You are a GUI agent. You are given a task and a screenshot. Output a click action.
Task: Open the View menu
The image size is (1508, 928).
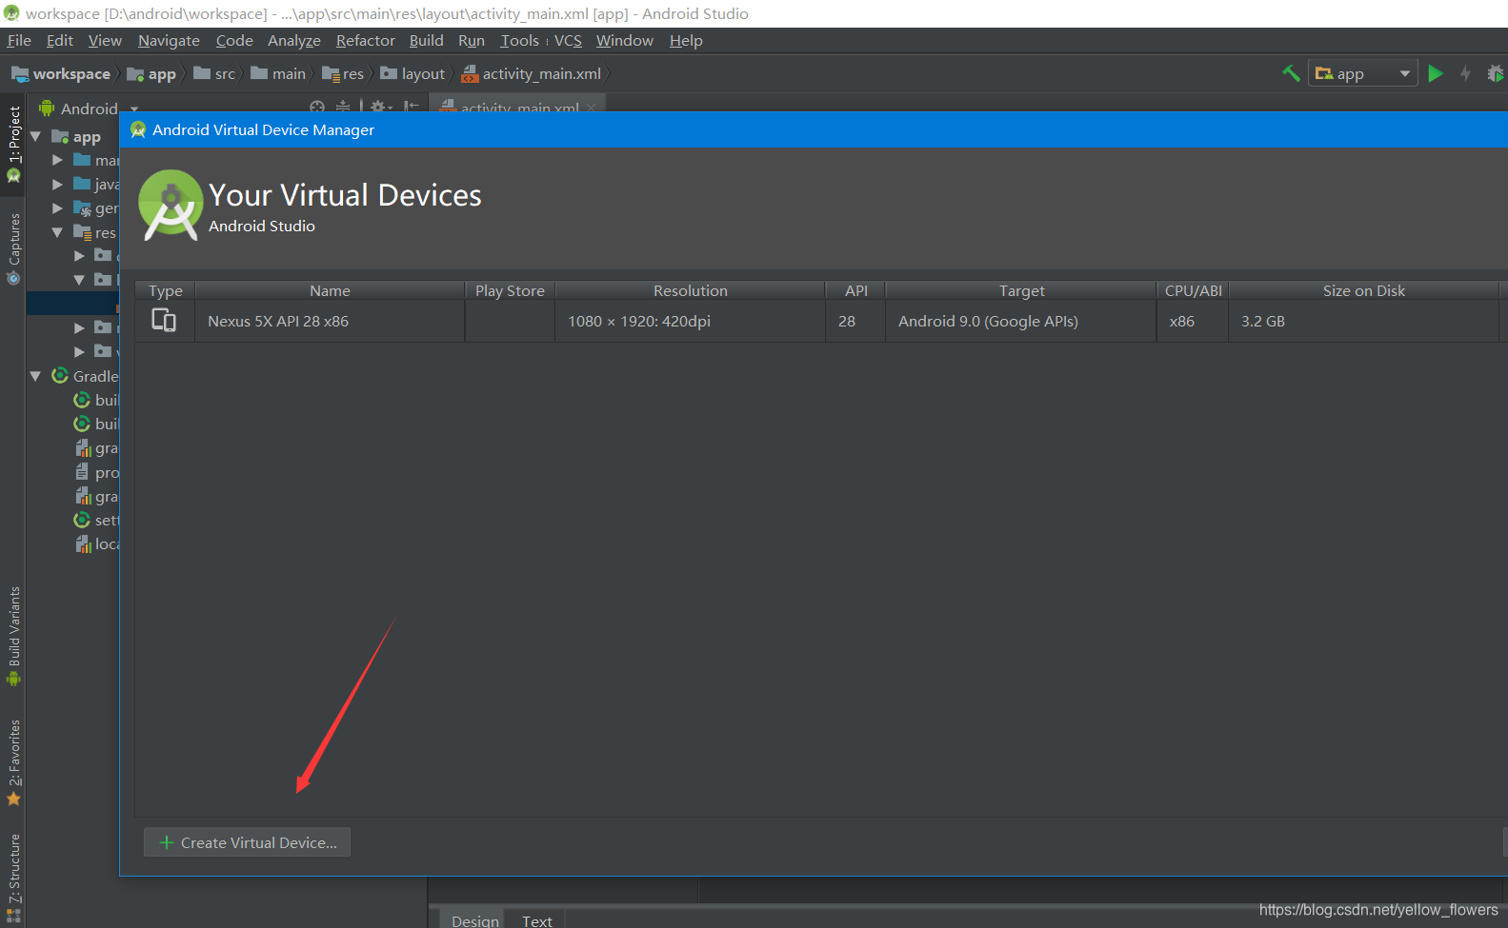point(105,40)
